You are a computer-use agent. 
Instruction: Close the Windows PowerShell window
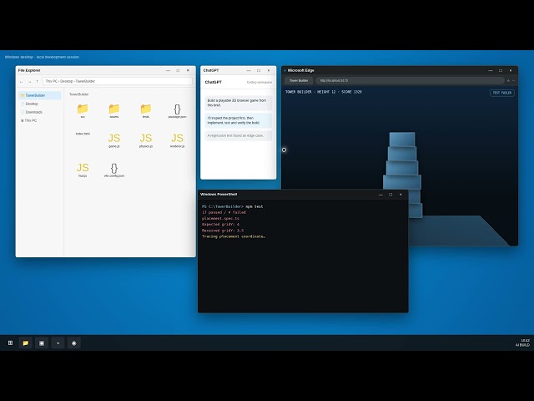400,195
